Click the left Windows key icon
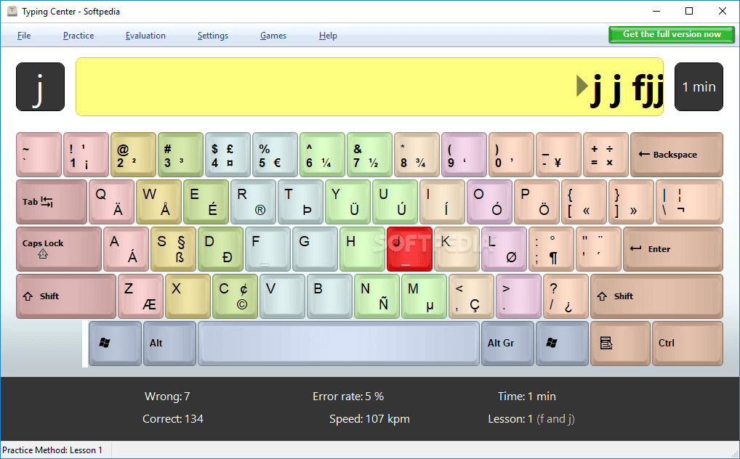The height and width of the screenshot is (459, 740). pos(113,343)
